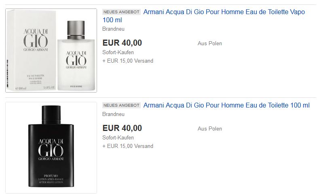Click '+ EUR 15,00 Versand' on the second listing
The image size is (317, 194).
128,146
